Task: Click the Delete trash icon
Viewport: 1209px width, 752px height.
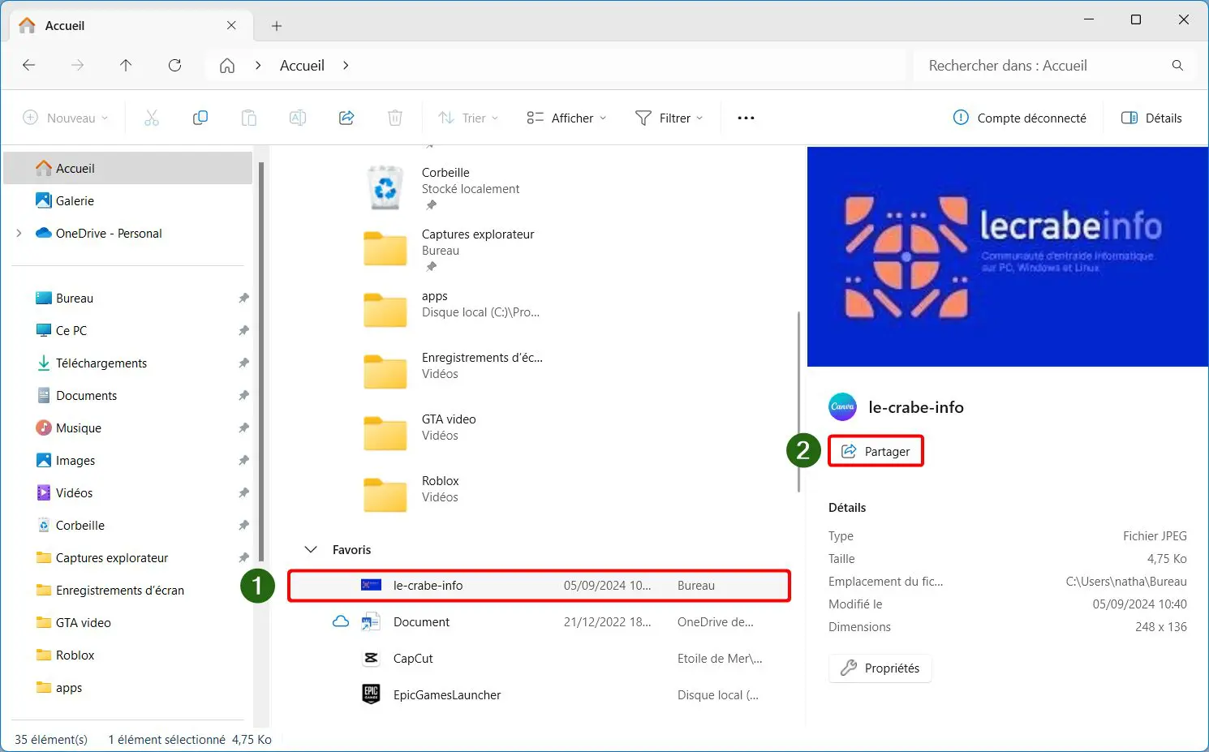Action: click(395, 118)
